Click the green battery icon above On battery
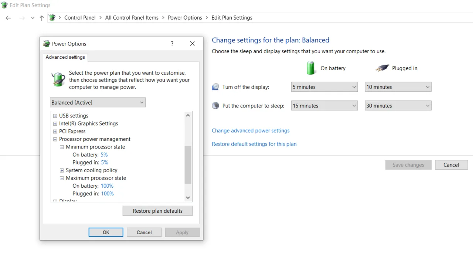The image size is (473, 266). click(311, 68)
